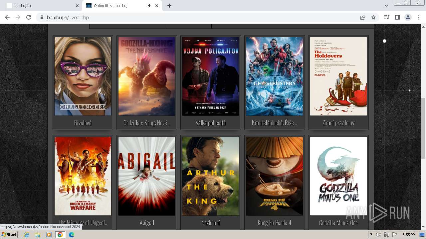This screenshot has height=239, width=426.
Task: Click the 8:55 PM taskbar clock
Action: 409,235
